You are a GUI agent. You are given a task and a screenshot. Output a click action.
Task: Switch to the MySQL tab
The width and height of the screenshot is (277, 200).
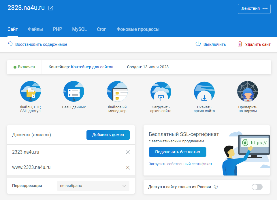pyautogui.click(x=80, y=29)
